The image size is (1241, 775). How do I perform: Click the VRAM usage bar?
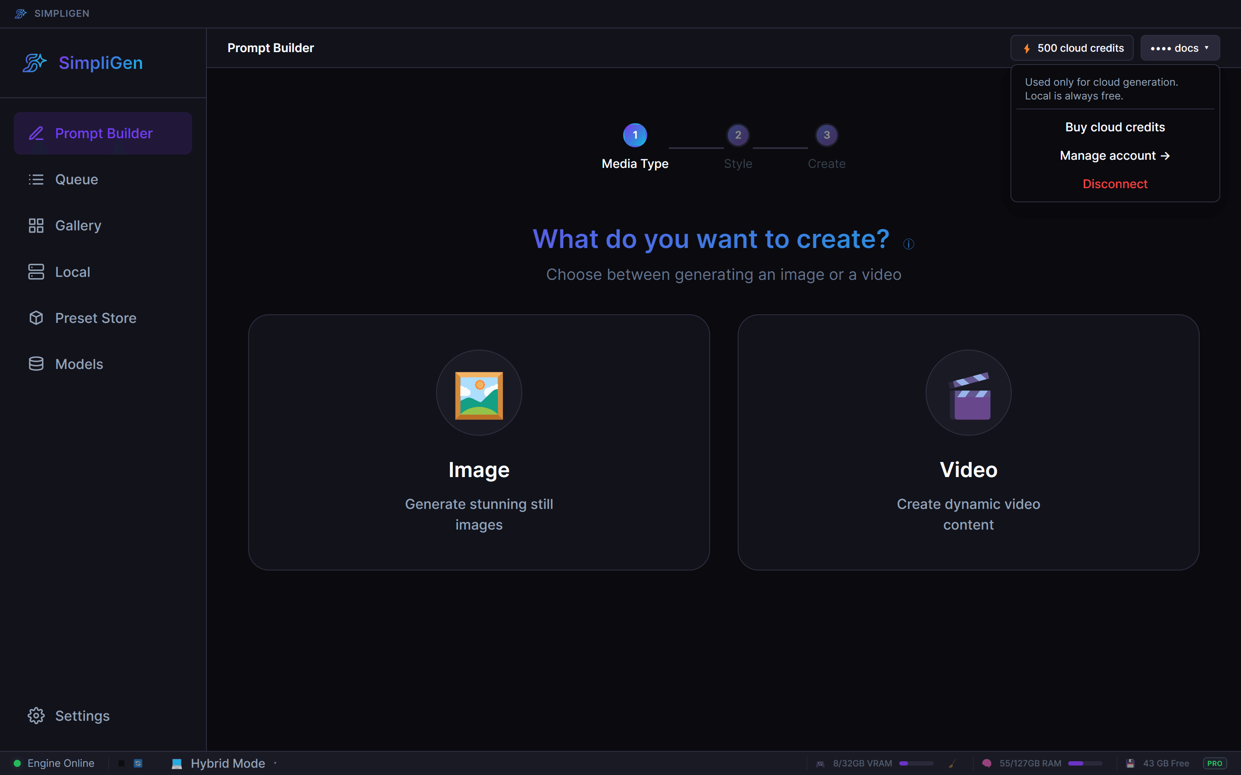917,763
